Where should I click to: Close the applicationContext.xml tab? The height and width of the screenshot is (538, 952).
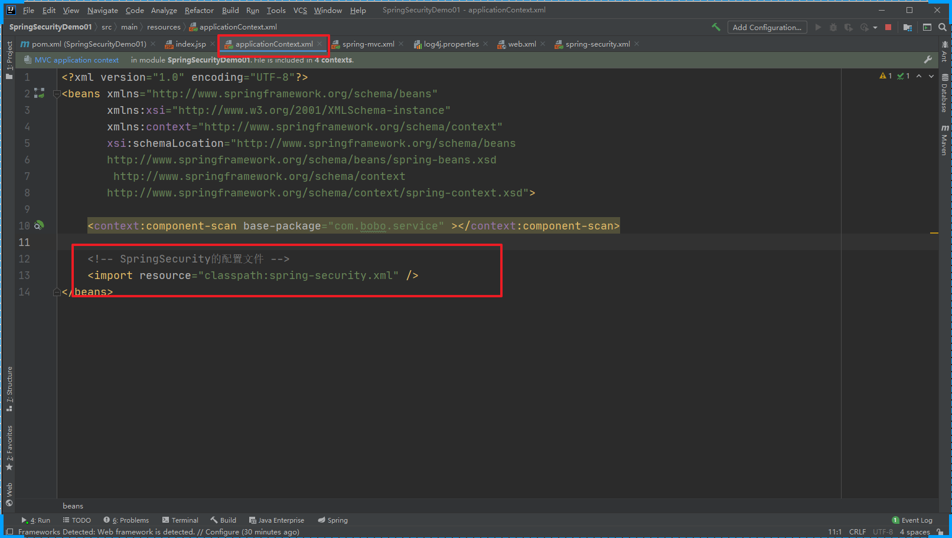pos(319,44)
